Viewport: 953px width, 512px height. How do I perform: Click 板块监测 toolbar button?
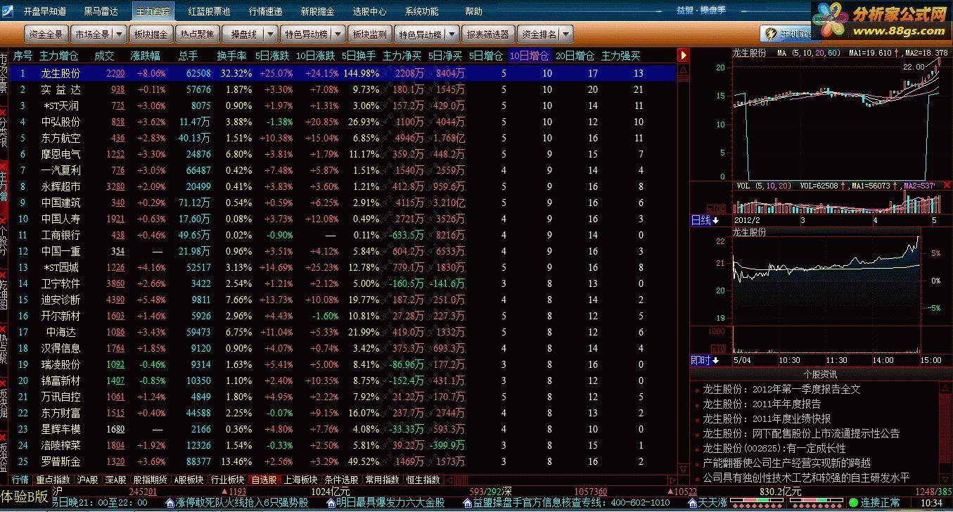(369, 34)
